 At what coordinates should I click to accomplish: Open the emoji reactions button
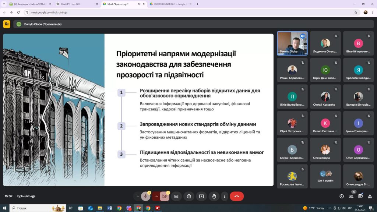coord(189,197)
